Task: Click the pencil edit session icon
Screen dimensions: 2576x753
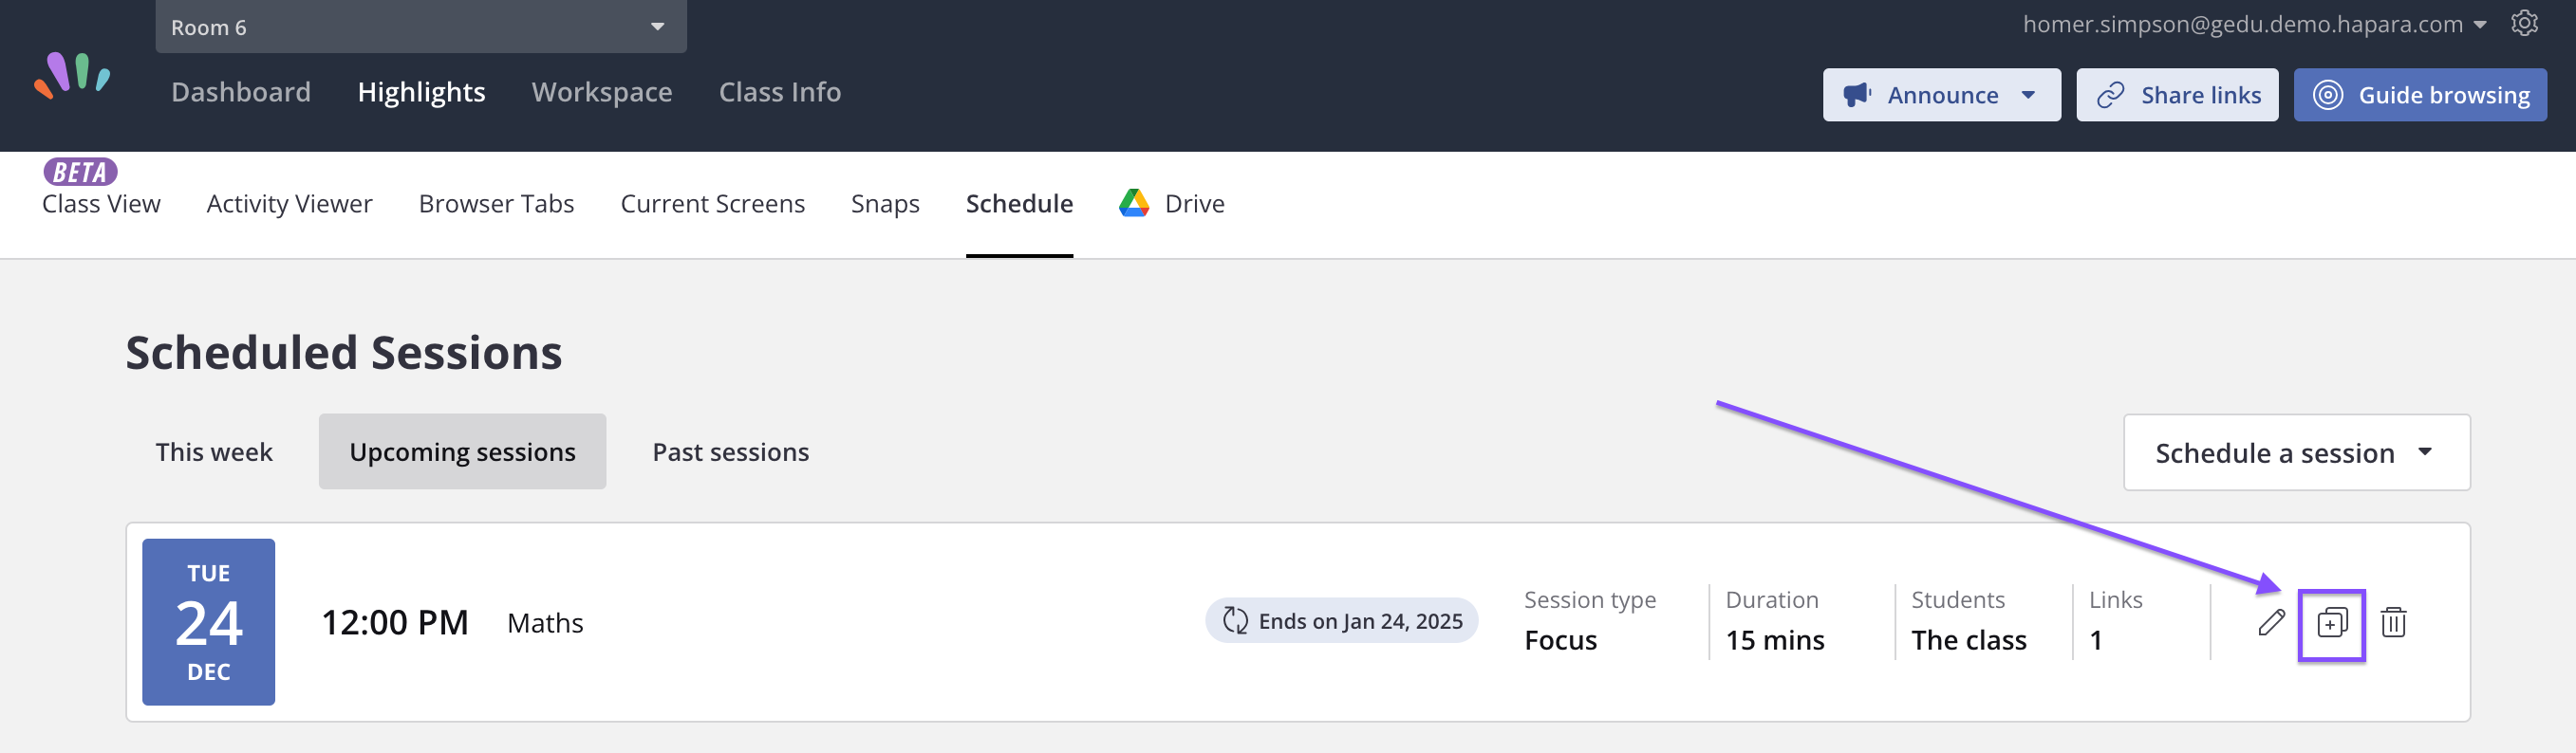Action: click(x=2271, y=622)
